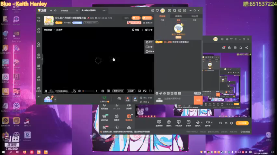Enter fullscreen in the player
The width and height of the screenshot is (277, 155).
tap(150, 91)
